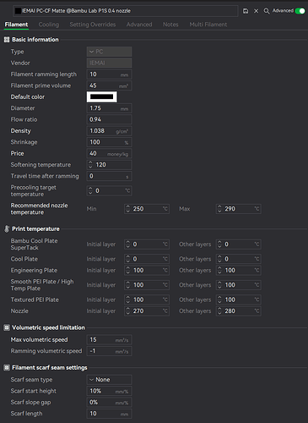Image resolution: width=308 pixels, height=423 pixels.
Task: Toggle the Advanced mode switch
Action: click(300, 11)
